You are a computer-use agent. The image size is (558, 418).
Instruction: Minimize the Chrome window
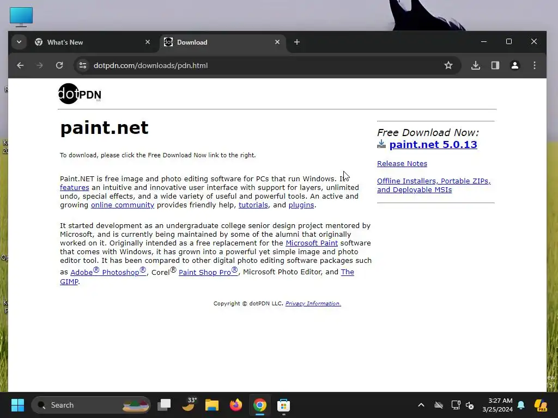pyautogui.click(x=484, y=41)
